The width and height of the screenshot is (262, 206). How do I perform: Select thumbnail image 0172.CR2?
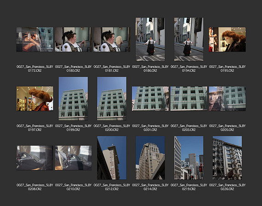35,40
